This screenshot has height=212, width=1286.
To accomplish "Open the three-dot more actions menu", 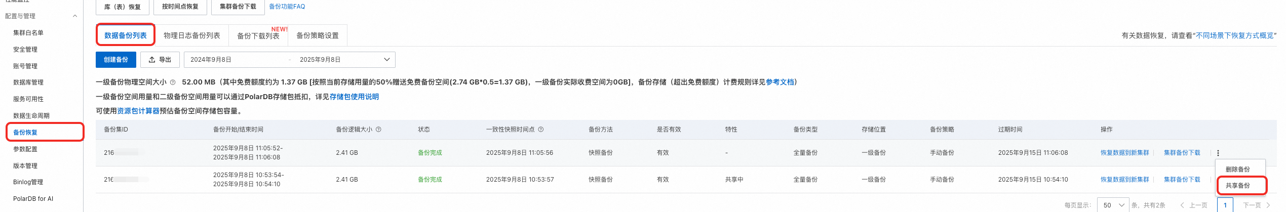I will pos(1218,153).
